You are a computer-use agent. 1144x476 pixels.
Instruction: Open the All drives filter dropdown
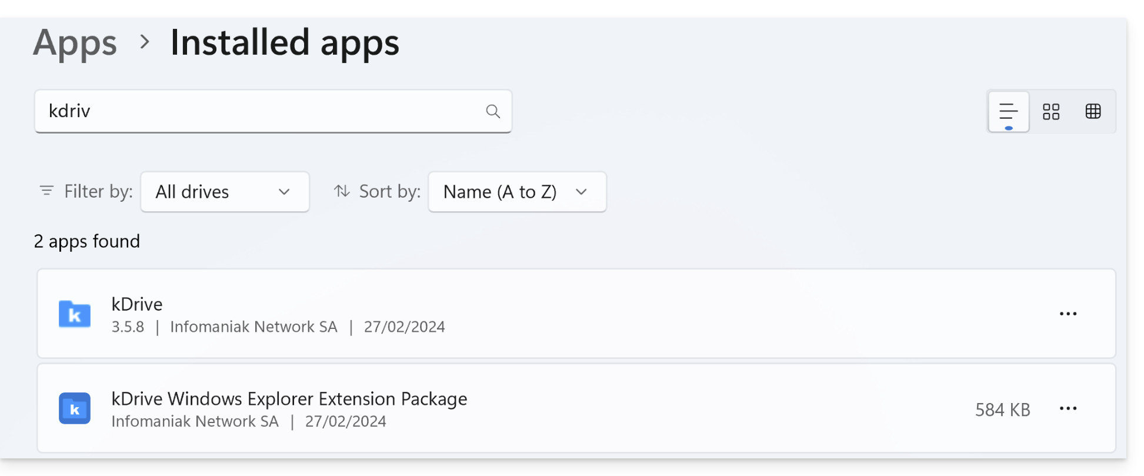click(225, 192)
